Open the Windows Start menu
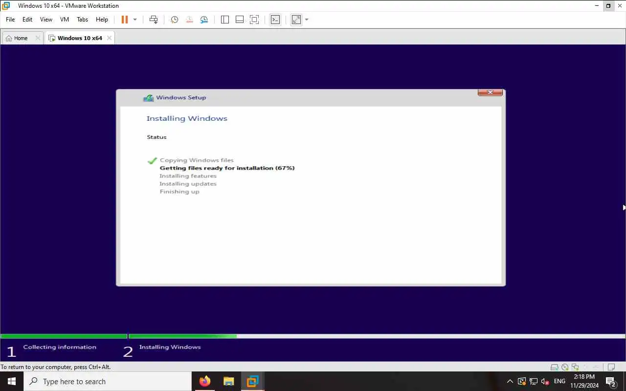 tap(12, 381)
